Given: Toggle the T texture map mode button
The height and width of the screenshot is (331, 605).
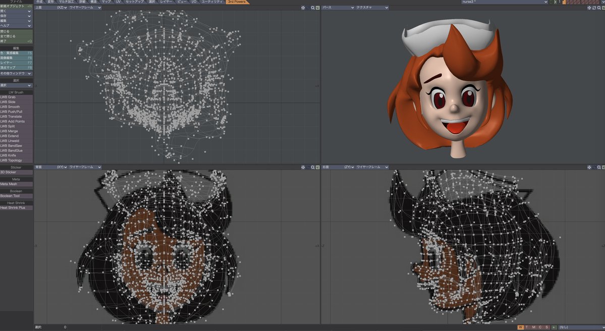Looking at the screenshot, I should point(527,327).
